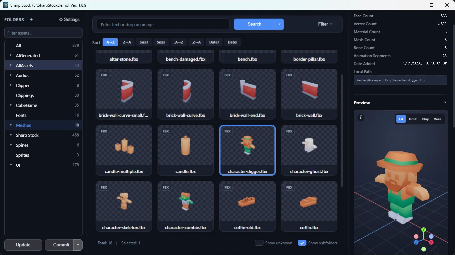The height and width of the screenshot is (255, 455).
Task: Open the brick-wall-curve.fbx thumbnail
Action: 186,94
